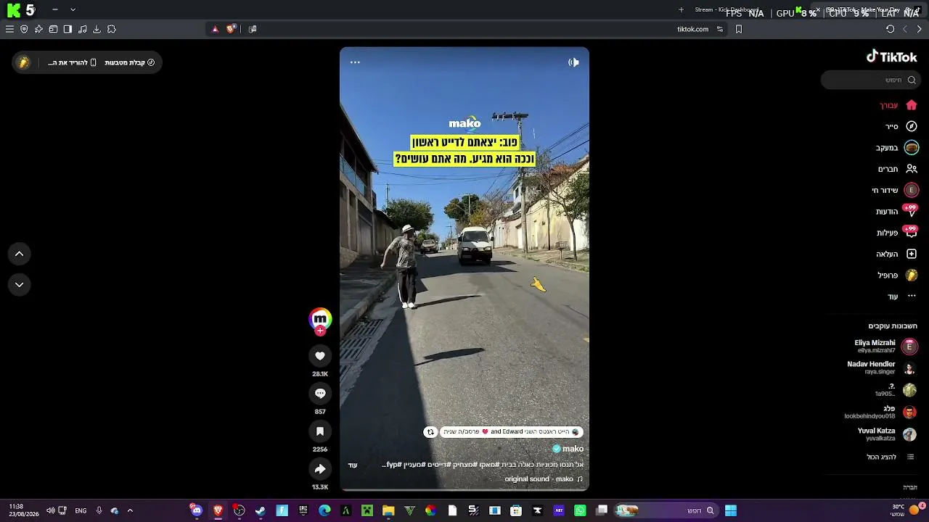Open Eliya Mizrahi's followed account
This screenshot has width=929, height=522.
click(x=886, y=347)
